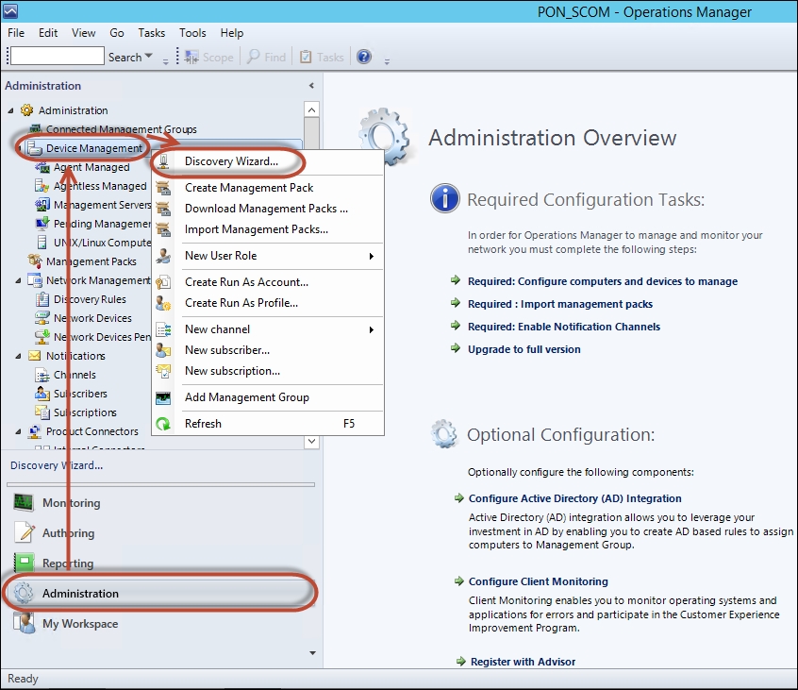Click the Find magnifier toolbar icon
Image resolution: width=798 pixels, height=690 pixels.
(x=253, y=57)
